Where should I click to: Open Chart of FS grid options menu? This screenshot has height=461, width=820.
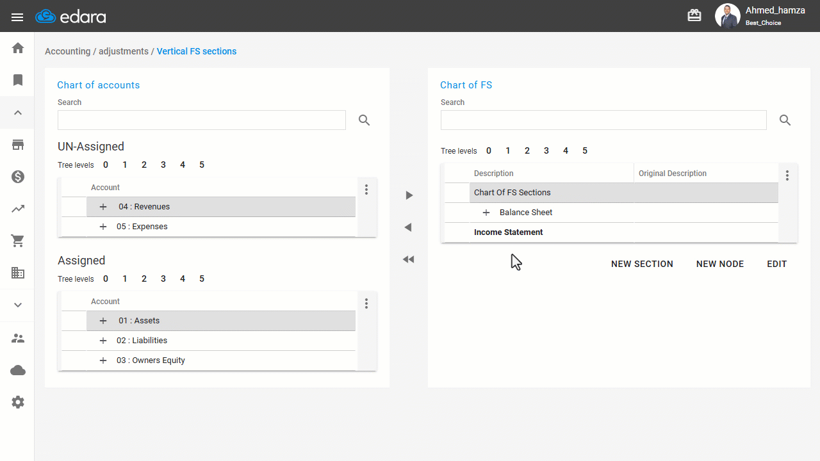pos(787,175)
